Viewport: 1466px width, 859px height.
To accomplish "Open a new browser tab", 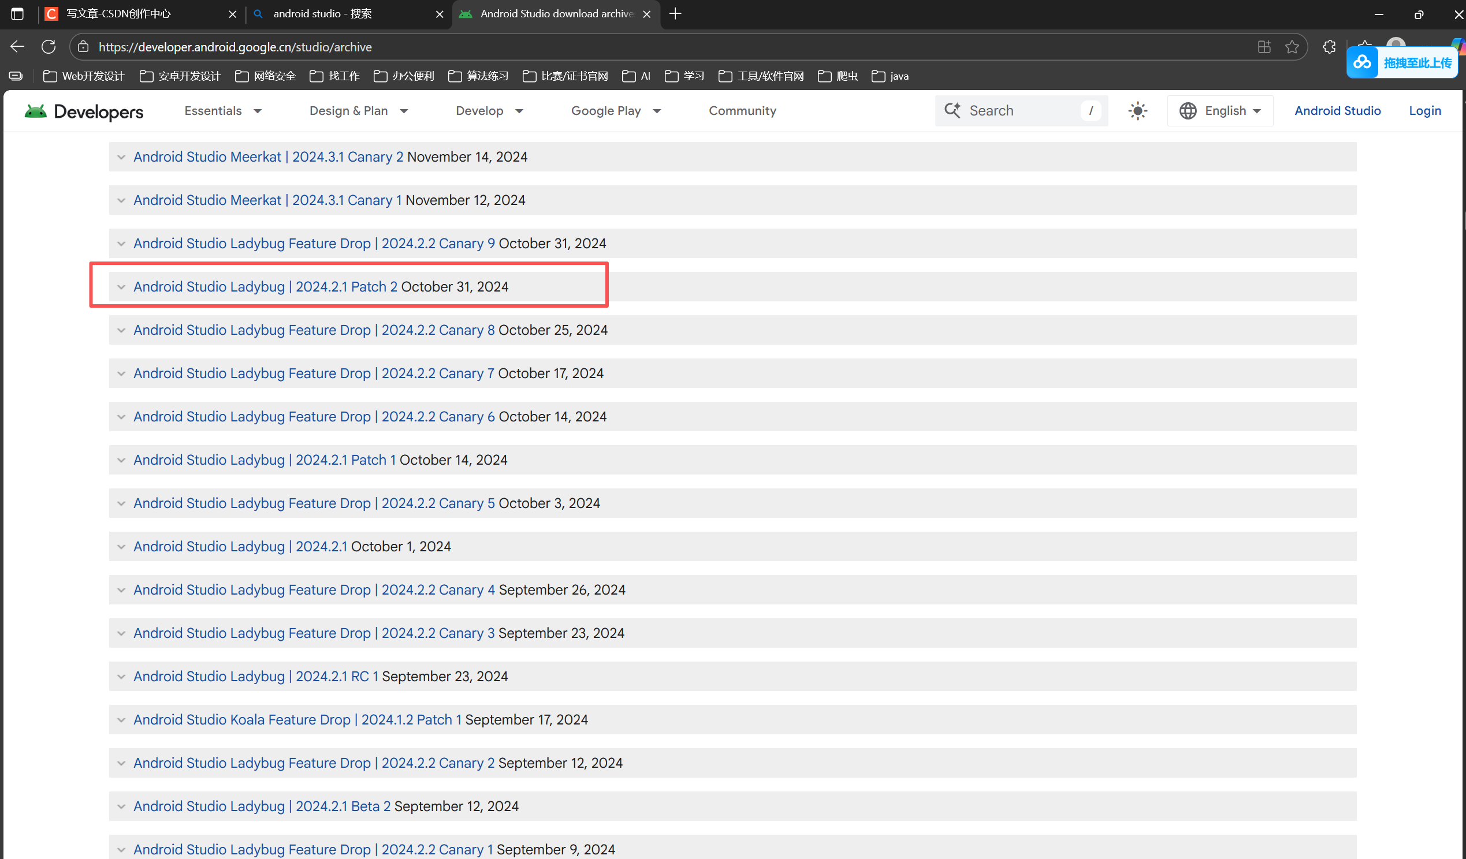I will pyautogui.click(x=675, y=13).
